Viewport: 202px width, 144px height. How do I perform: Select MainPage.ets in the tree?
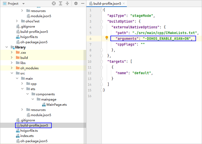(x=56, y=105)
